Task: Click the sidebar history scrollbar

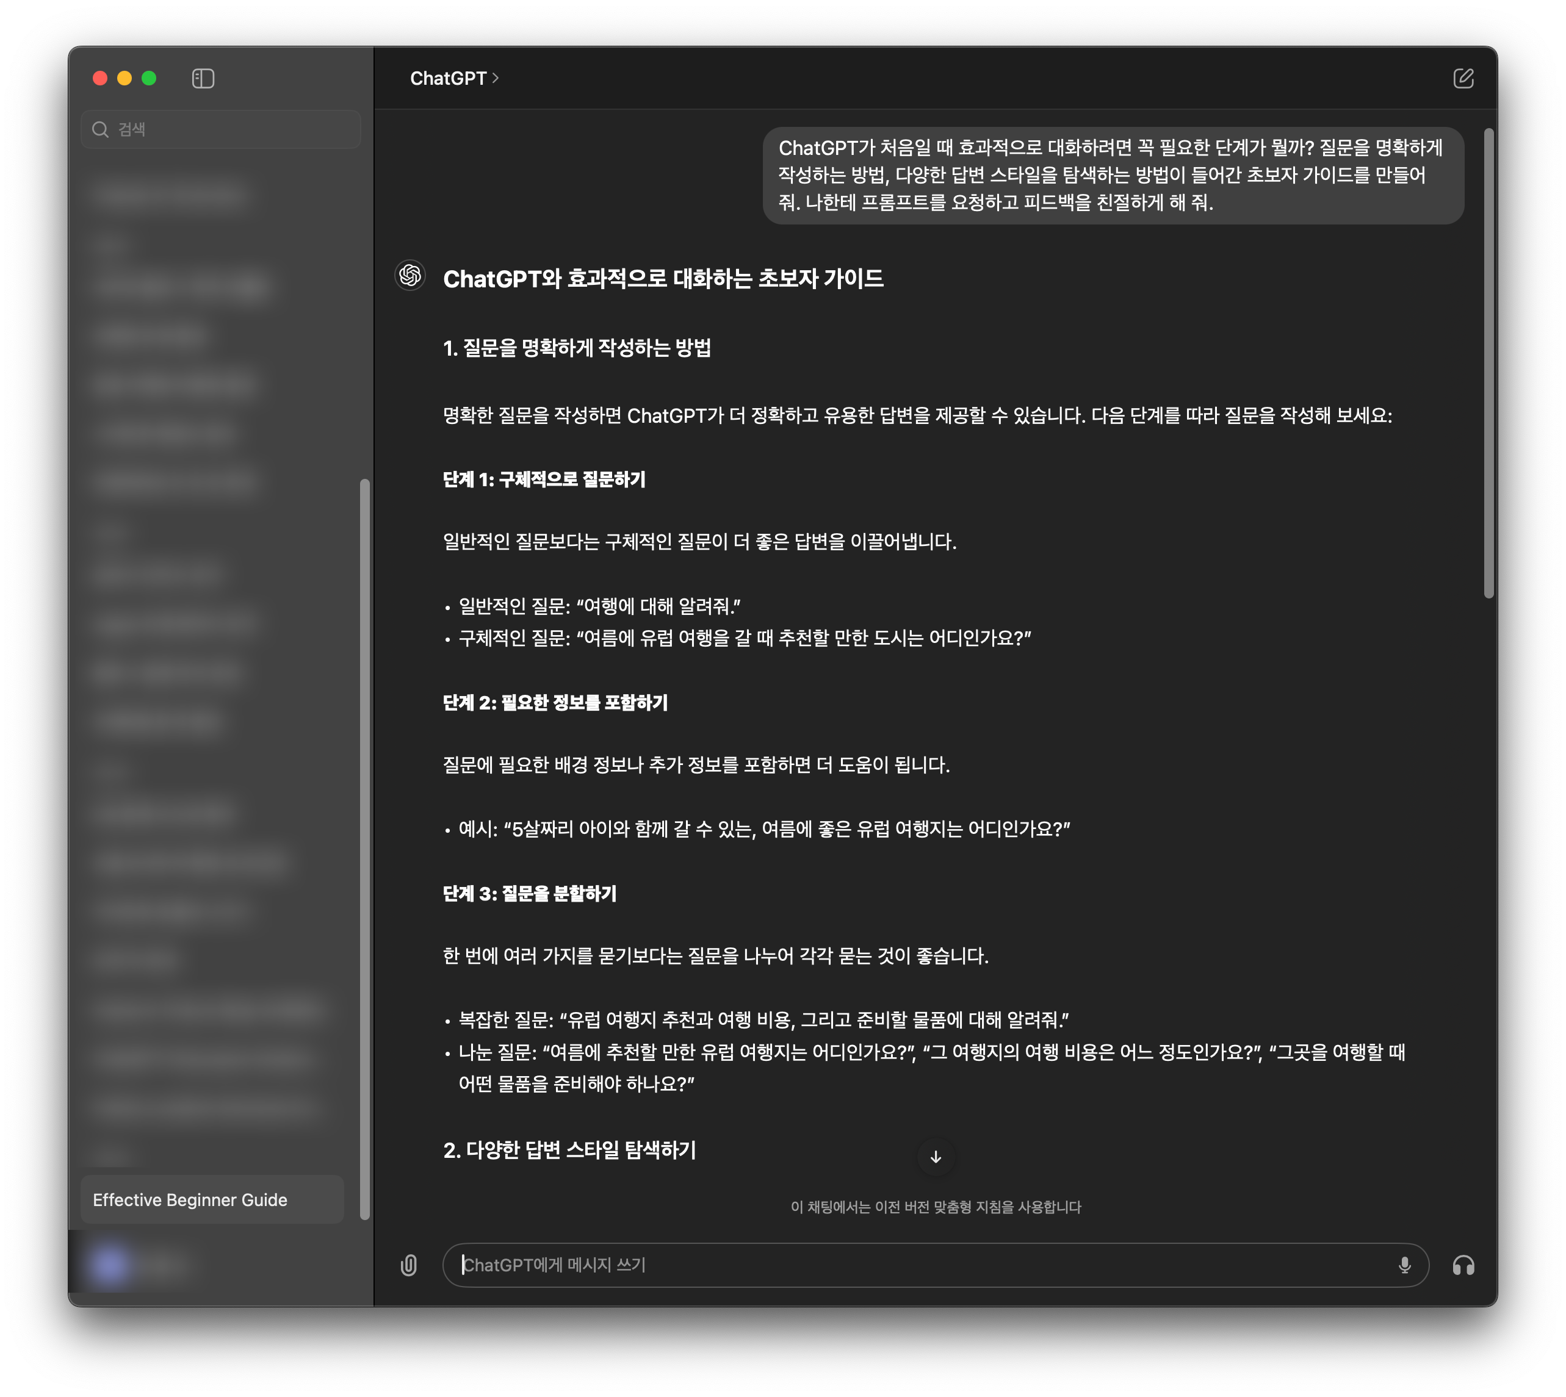Action: coord(365,849)
